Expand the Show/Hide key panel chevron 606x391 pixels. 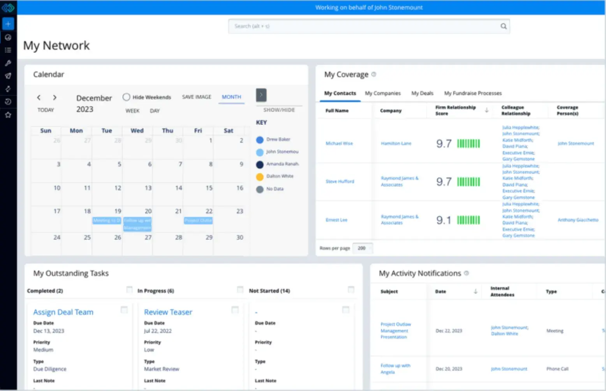pos(261,94)
